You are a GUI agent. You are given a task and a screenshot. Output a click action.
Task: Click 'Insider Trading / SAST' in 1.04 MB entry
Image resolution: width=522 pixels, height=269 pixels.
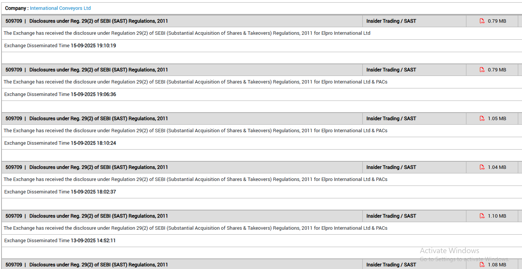391,167
